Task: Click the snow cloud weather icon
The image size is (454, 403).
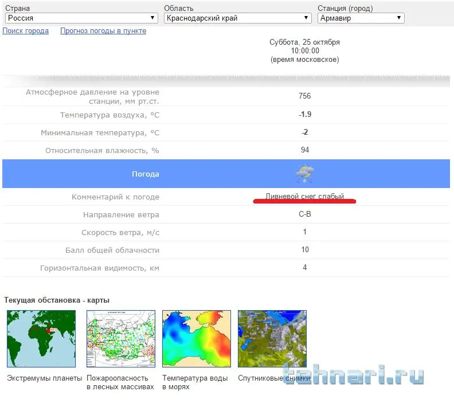Action: [304, 174]
